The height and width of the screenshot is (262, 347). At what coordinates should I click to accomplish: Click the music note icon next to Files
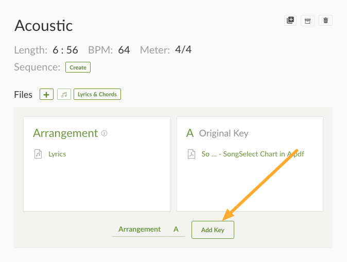(64, 94)
